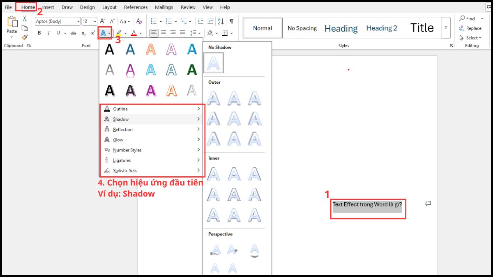Viewport: 493px width, 277px height.
Task: Apply the Heading 2 style
Action: point(382,28)
